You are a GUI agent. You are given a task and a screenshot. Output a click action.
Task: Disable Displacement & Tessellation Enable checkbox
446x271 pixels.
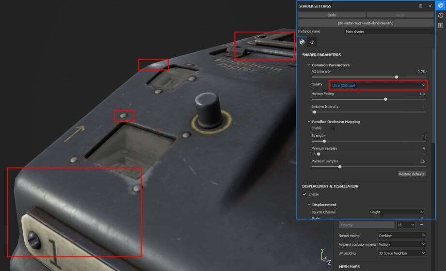pos(304,194)
